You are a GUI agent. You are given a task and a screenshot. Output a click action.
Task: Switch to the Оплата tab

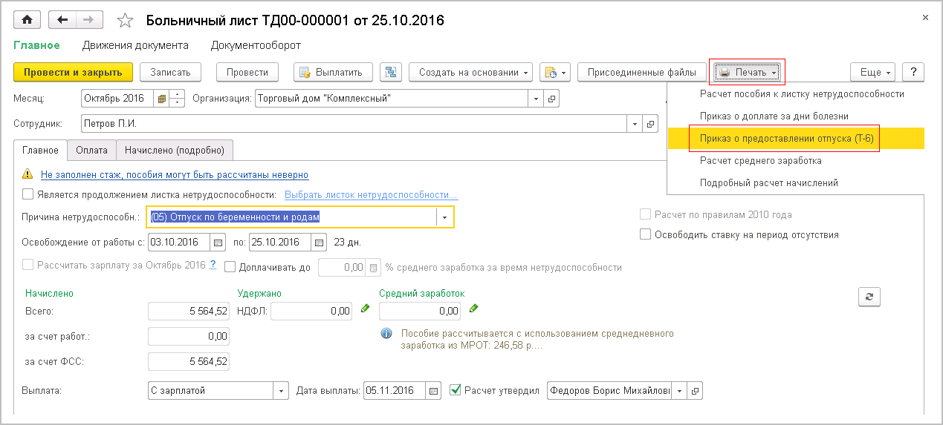tap(91, 150)
